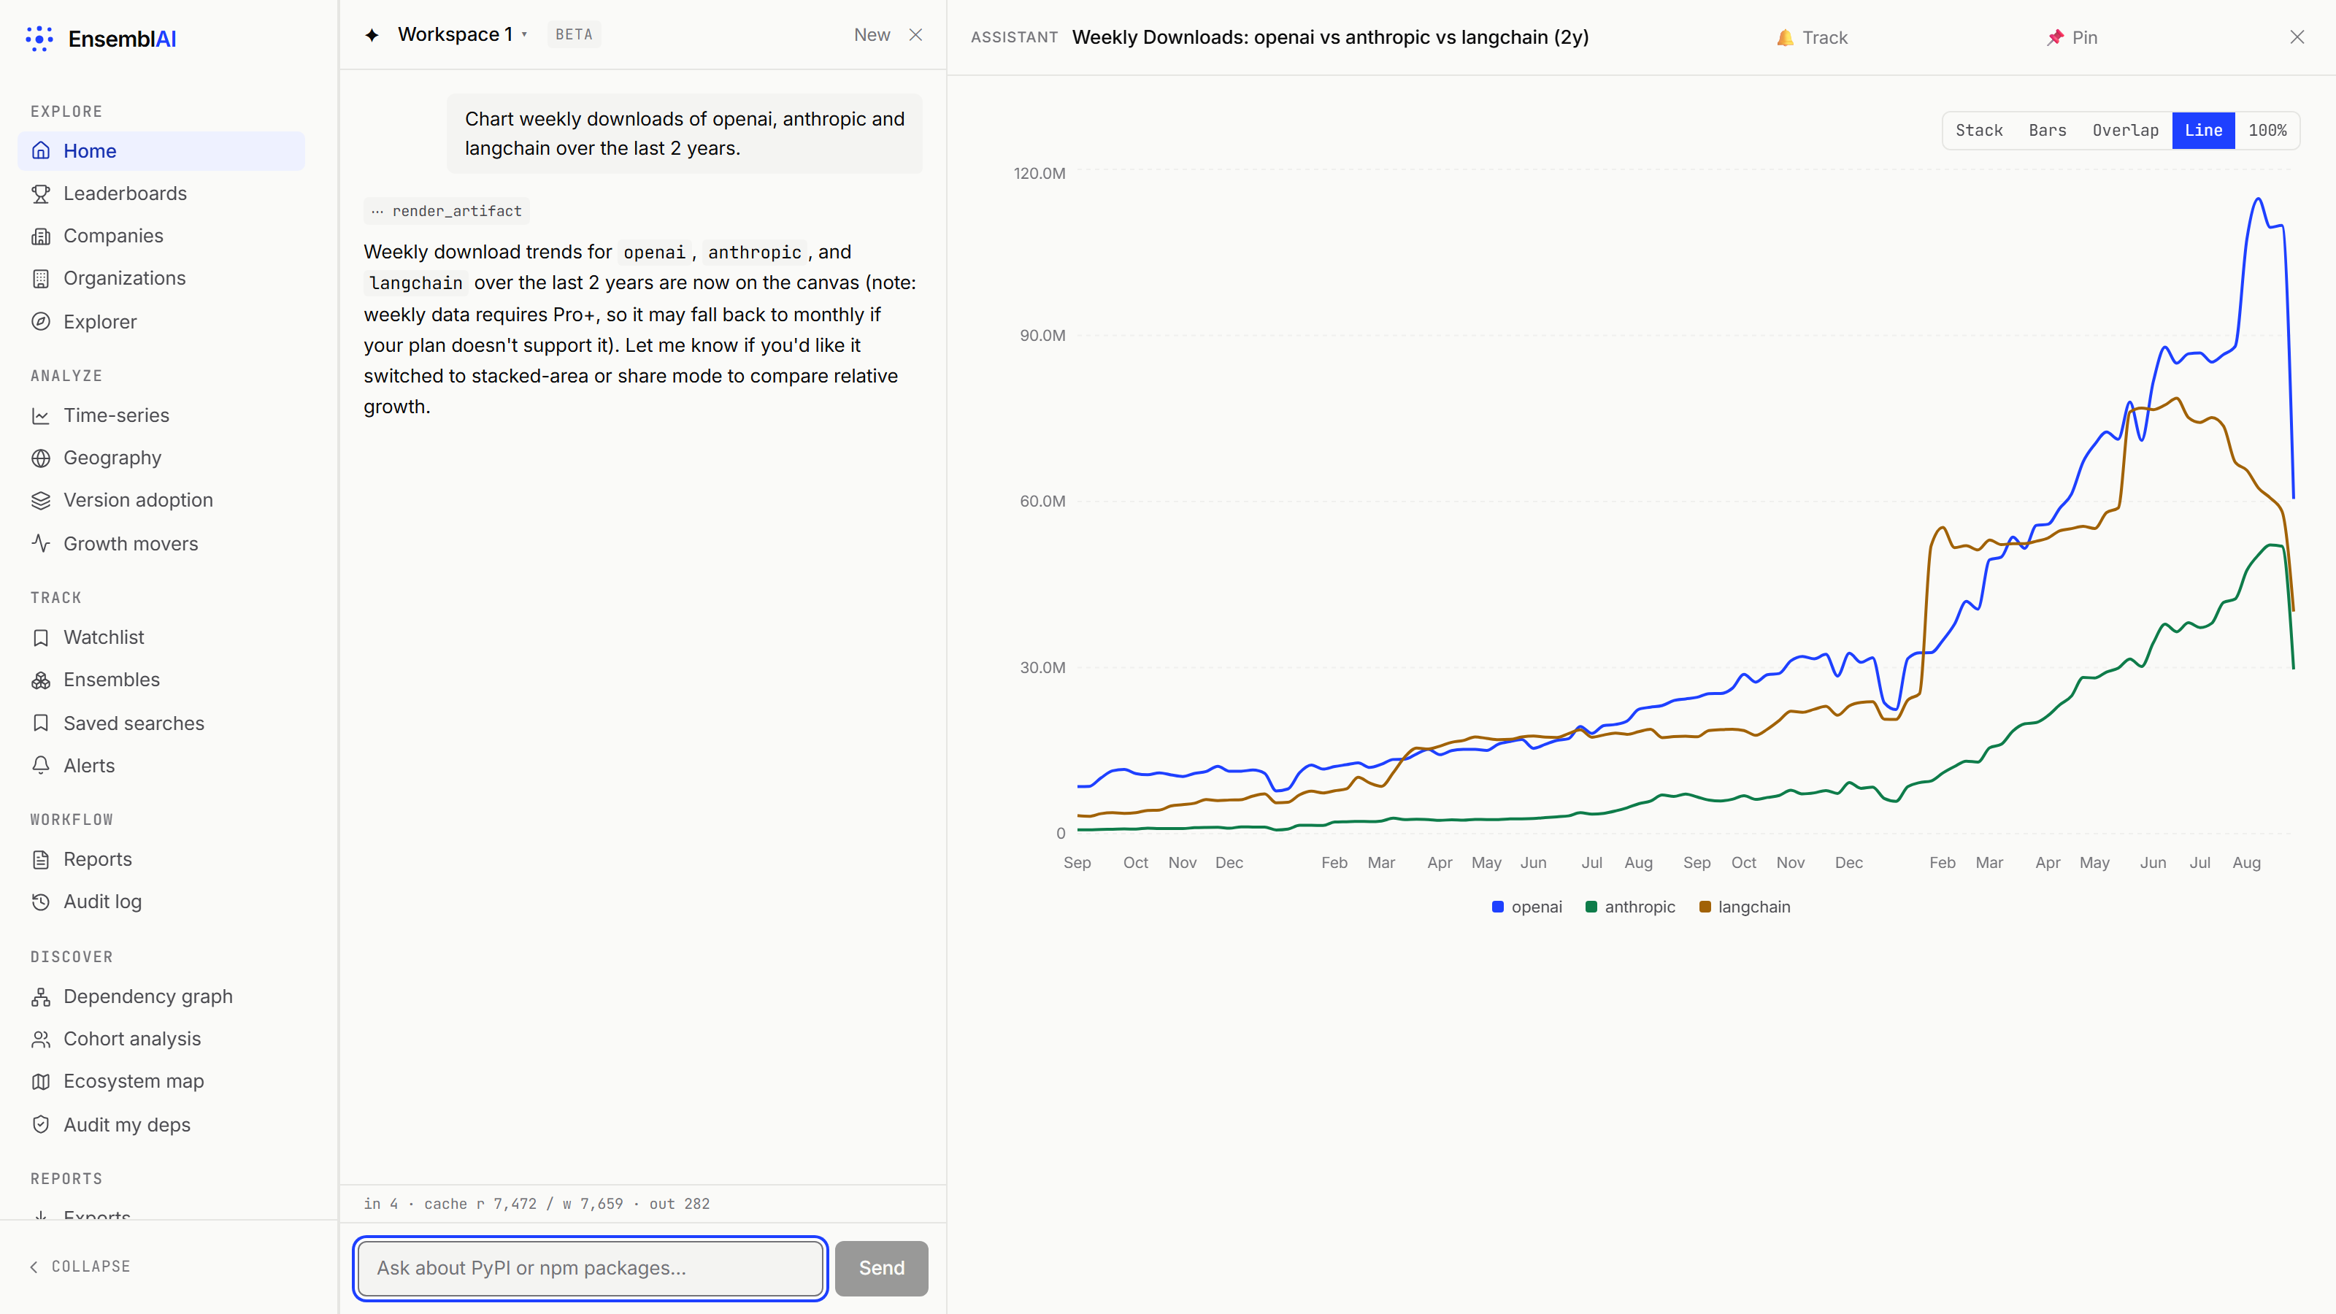
Task: Open Ensembles via its cluster icon
Action: 41,680
